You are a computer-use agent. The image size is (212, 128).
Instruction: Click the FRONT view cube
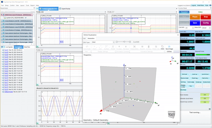pos(171,115)
